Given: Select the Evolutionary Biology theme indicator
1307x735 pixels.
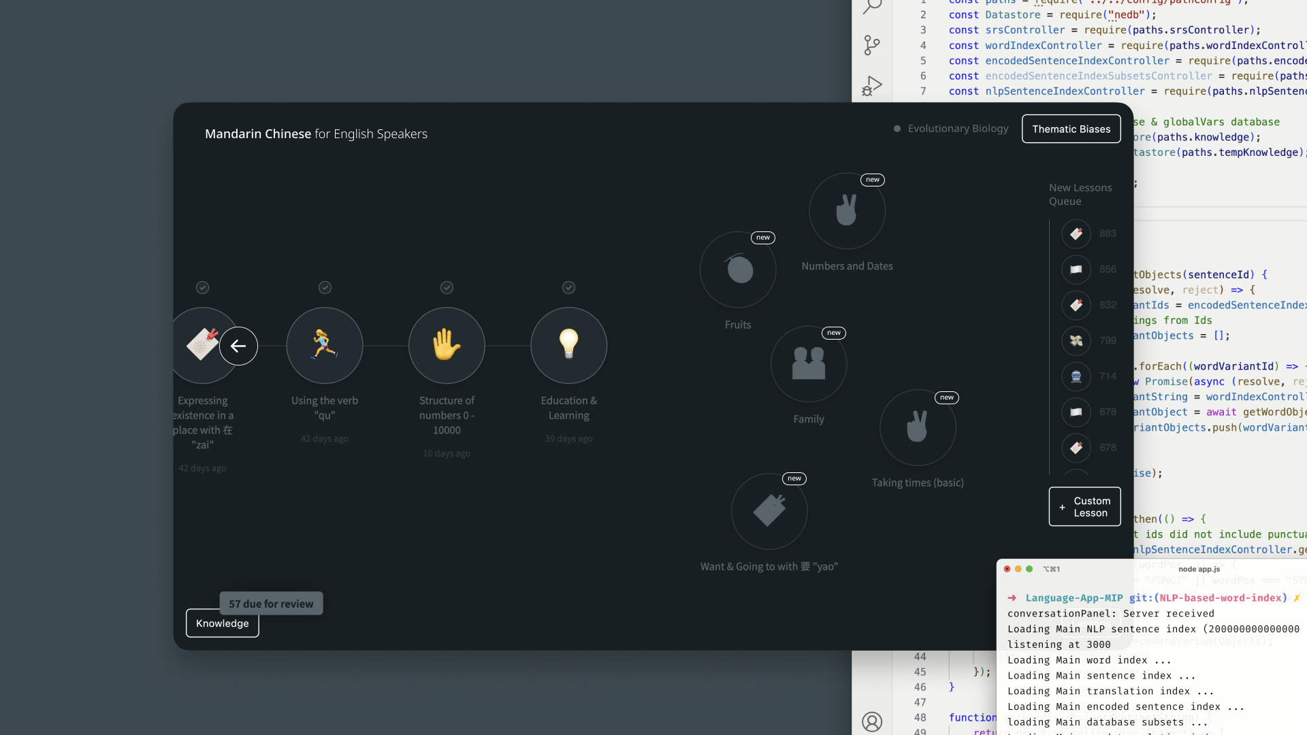Looking at the screenshot, I should (951, 129).
